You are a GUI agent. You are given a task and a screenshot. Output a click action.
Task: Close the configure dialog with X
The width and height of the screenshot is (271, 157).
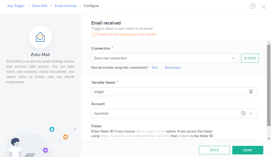[x=264, y=7]
